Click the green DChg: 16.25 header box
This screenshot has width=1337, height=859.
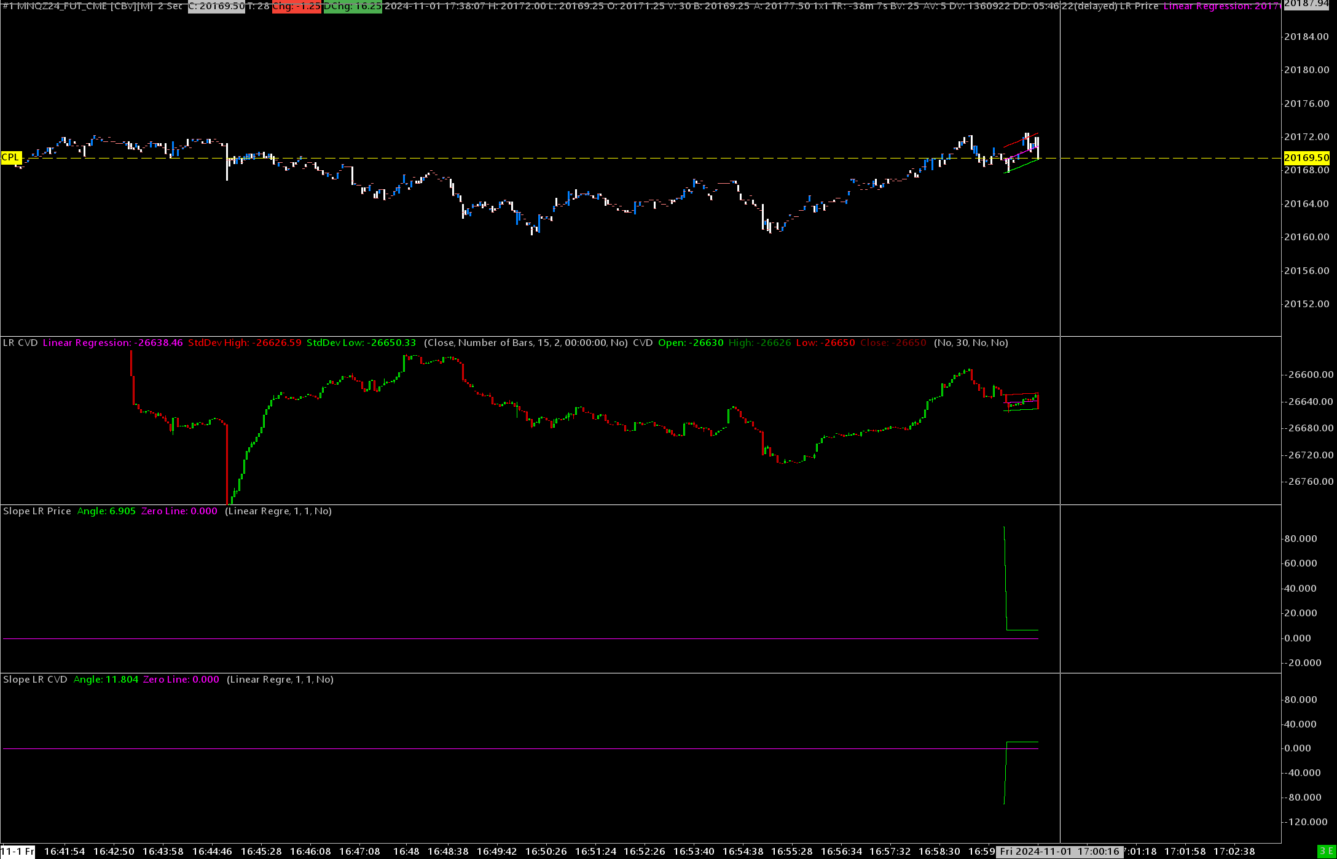[x=352, y=6]
